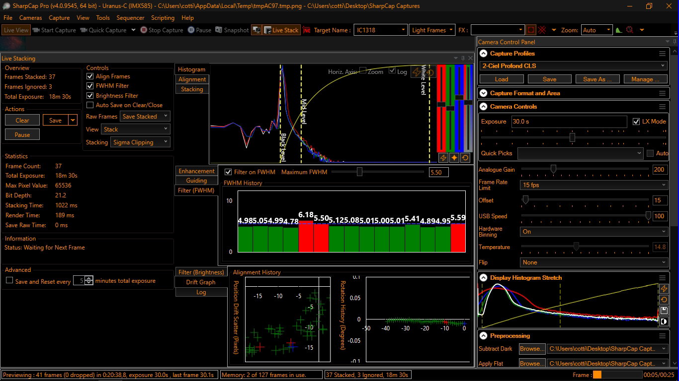Toggle the red reticule square icon in the toolbar

[x=531, y=30]
